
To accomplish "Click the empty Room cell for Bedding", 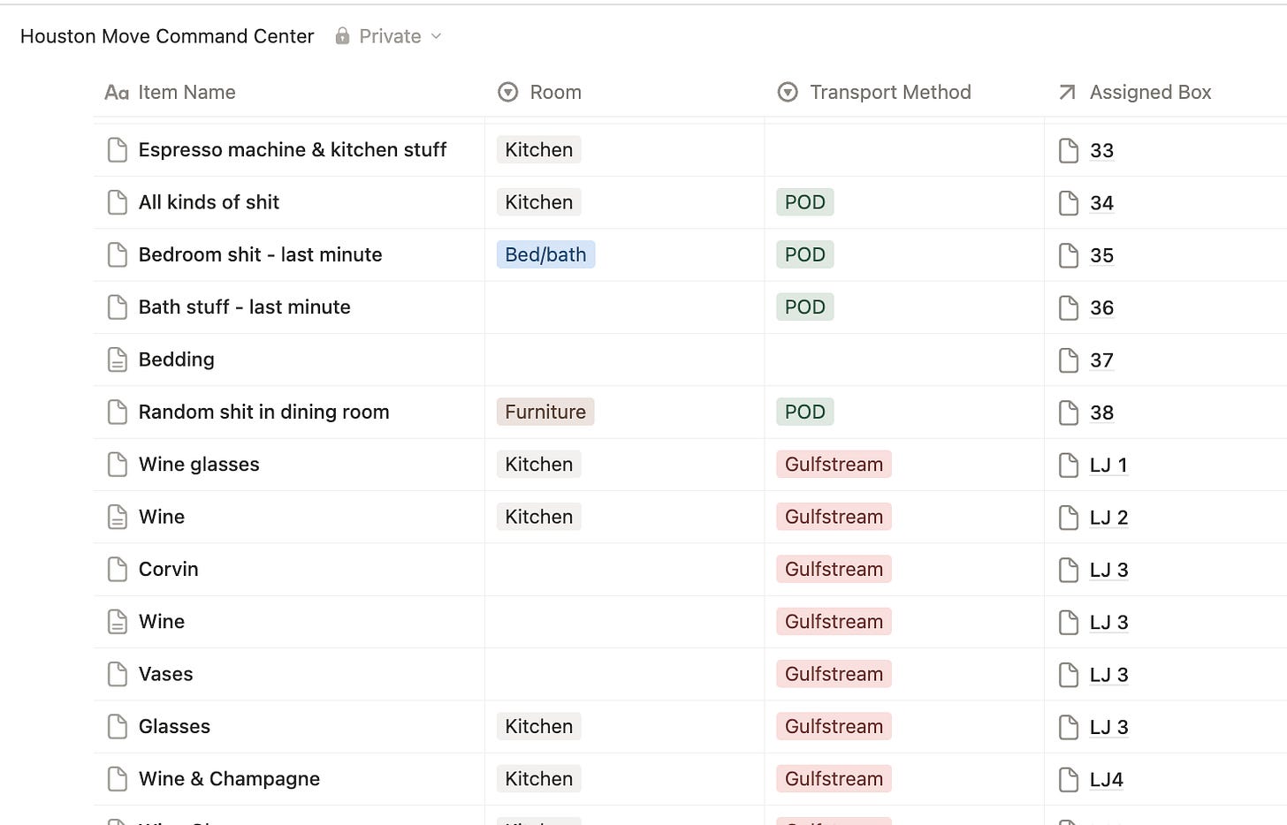I will (624, 360).
